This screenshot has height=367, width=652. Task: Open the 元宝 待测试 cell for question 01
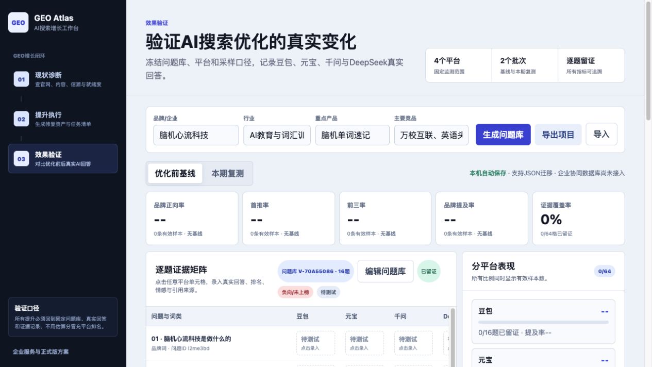364,343
